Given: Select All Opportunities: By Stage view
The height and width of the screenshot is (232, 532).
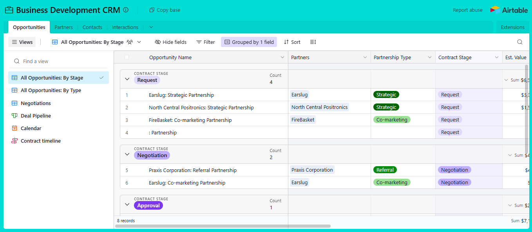Looking at the screenshot, I should (59, 78).
